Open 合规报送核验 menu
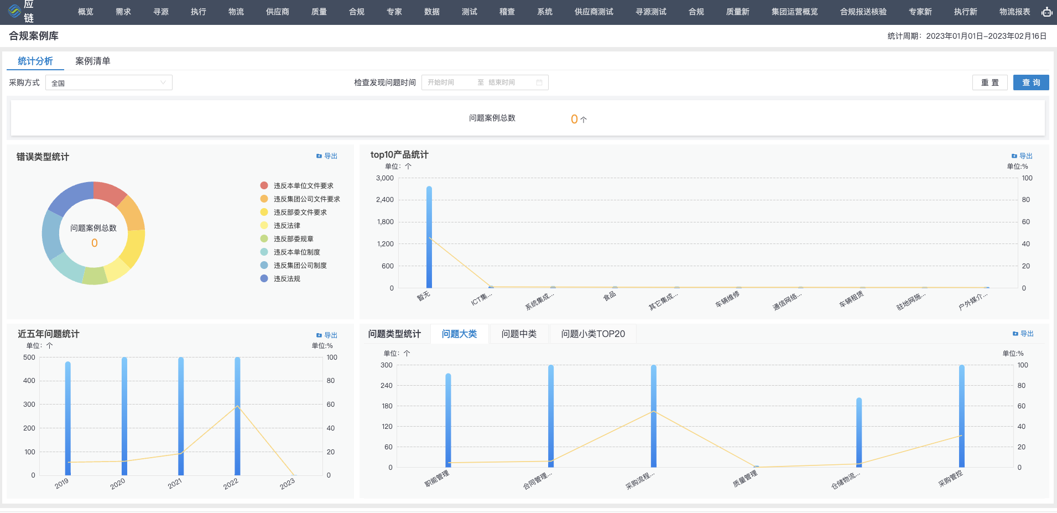 pos(863,12)
